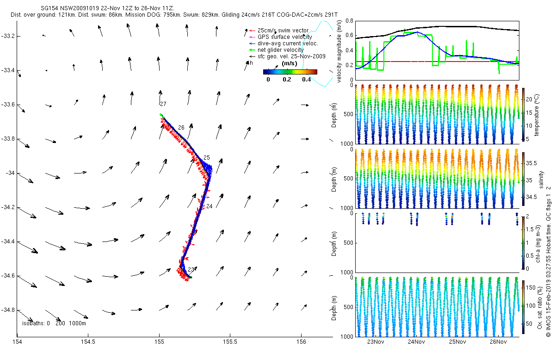Click the isobaths 0 200 1000m label
Screen dimensions: 555x347
tap(54, 323)
